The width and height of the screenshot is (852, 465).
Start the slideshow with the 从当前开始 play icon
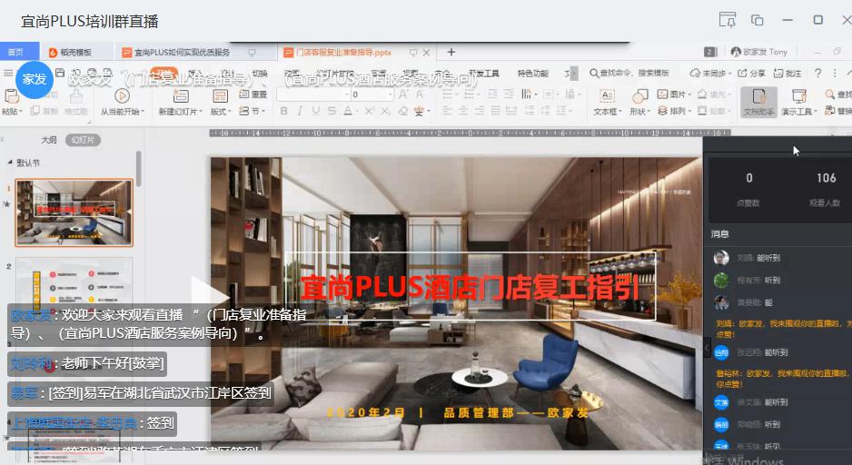point(123,95)
